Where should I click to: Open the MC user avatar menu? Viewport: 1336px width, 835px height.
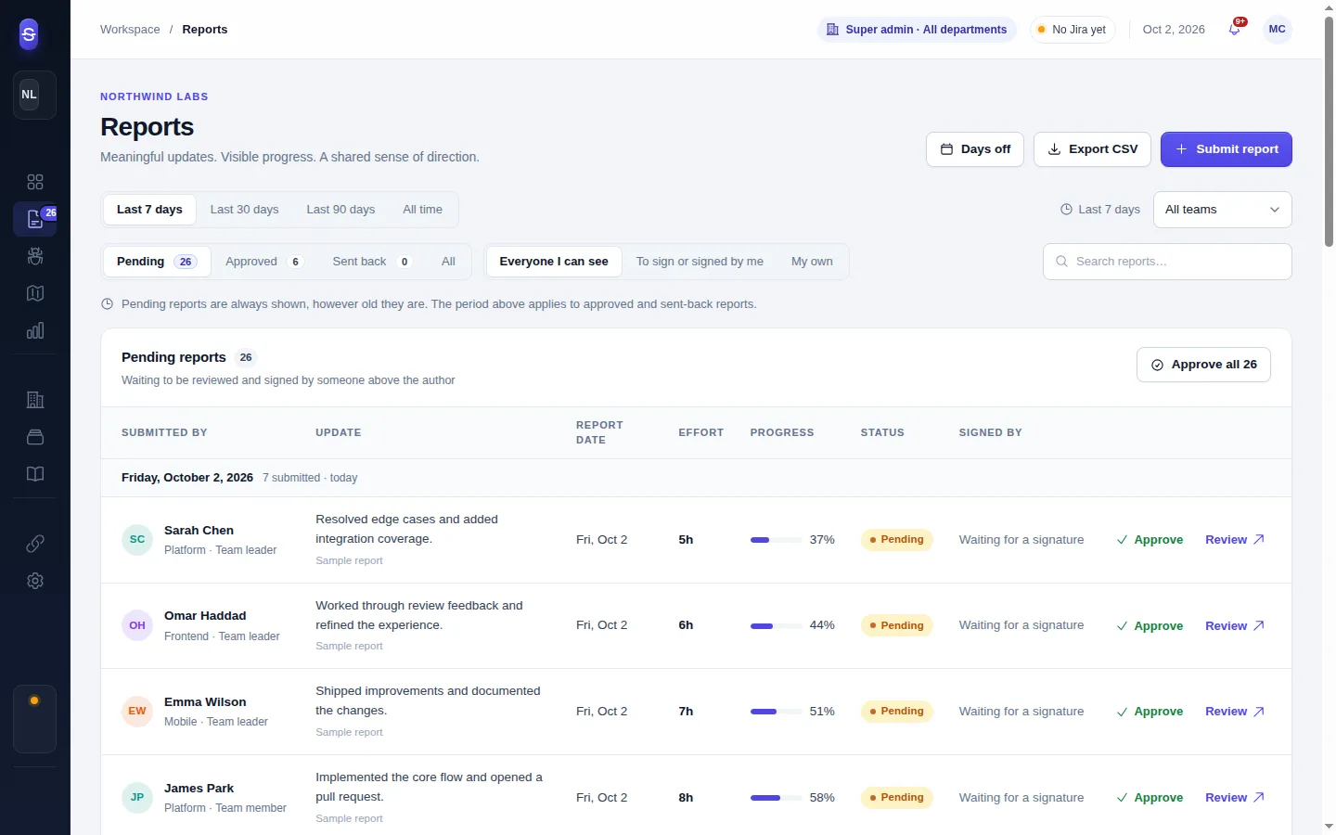point(1278,30)
